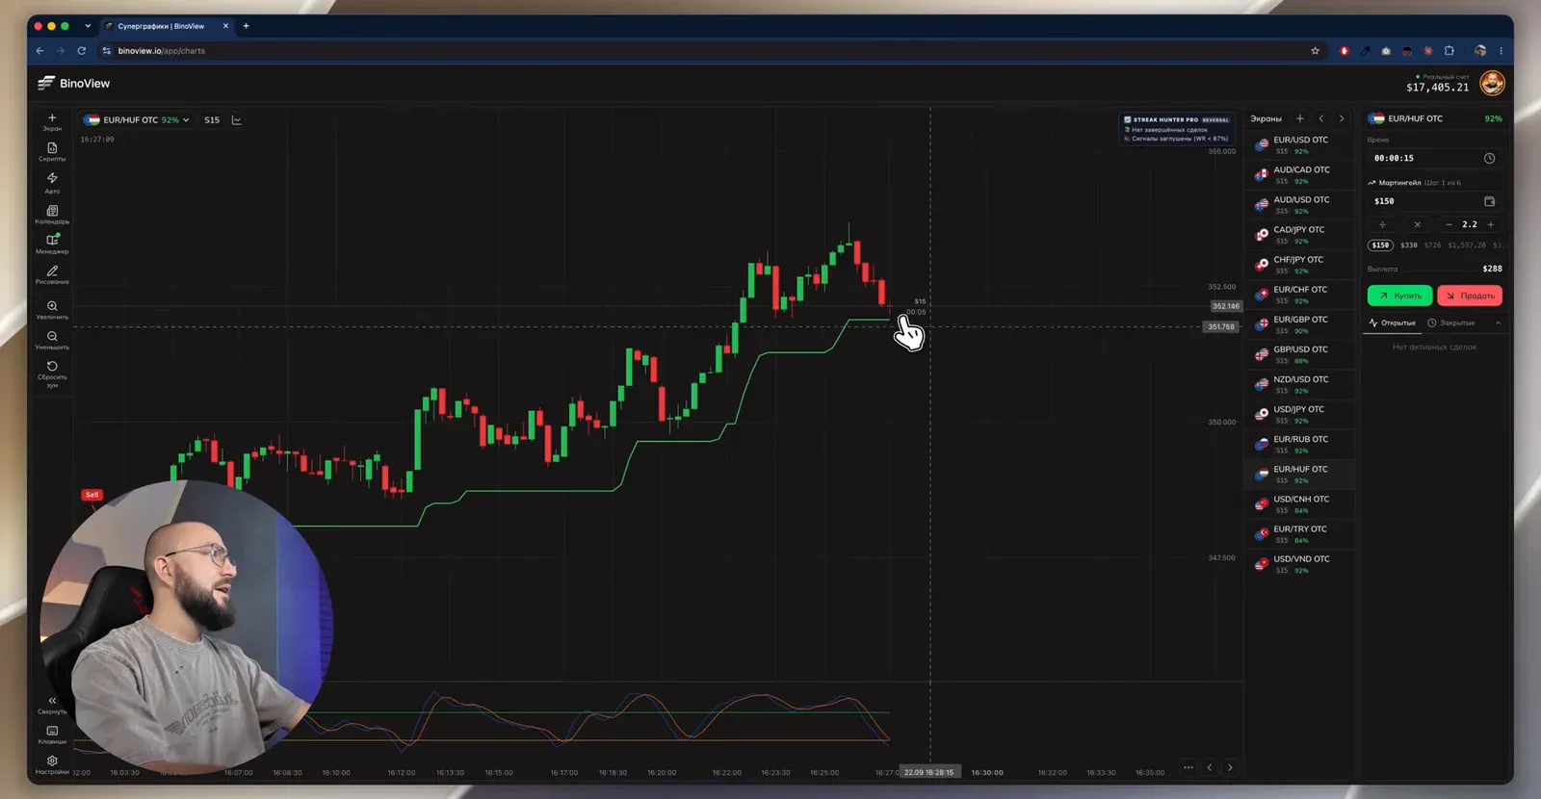
Task: Bookmark this page with the star icon
Action: (1315, 51)
